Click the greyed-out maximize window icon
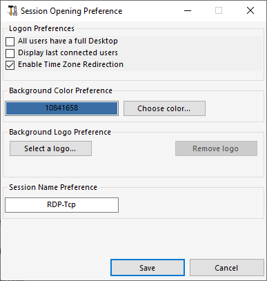267x281 pixels. tap(219, 10)
